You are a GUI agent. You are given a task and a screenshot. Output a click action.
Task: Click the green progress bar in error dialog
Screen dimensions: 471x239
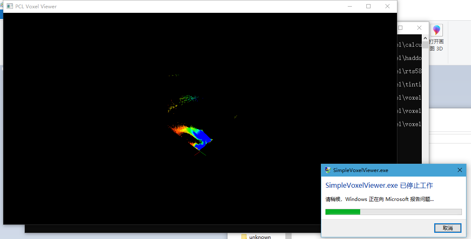coord(342,211)
